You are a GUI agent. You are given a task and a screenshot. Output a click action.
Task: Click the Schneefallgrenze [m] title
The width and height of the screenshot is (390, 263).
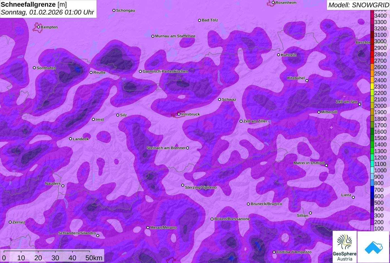click(34, 4)
